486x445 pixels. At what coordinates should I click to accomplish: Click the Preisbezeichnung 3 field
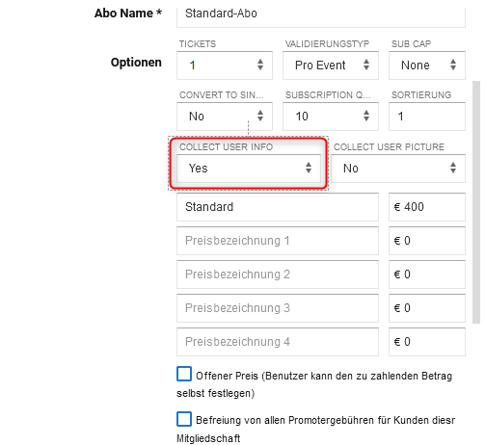point(278,308)
